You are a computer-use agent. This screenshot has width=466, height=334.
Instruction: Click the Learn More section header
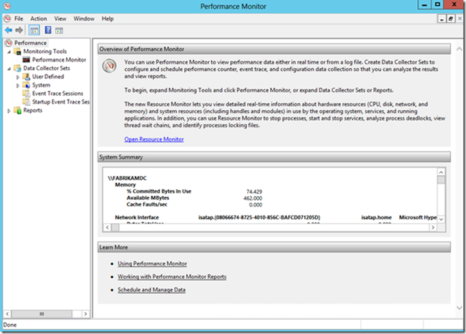click(x=274, y=247)
